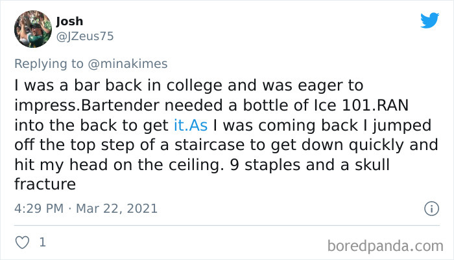Image resolution: width=454 pixels, height=260 pixels.
Task: Follow the @minakimes mention link
Action: point(127,63)
